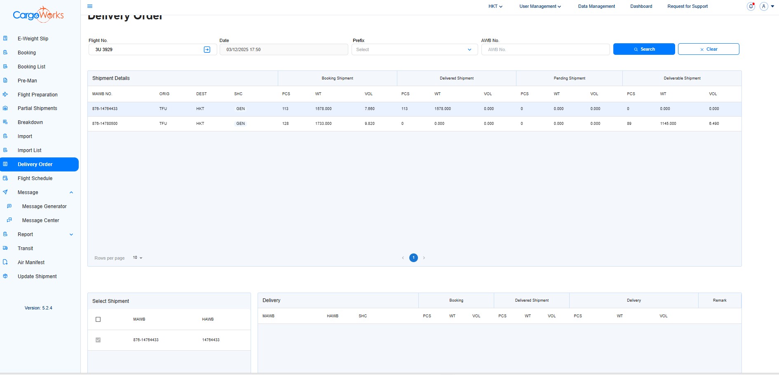
Task: Click the blue Search button
Action: click(644, 49)
